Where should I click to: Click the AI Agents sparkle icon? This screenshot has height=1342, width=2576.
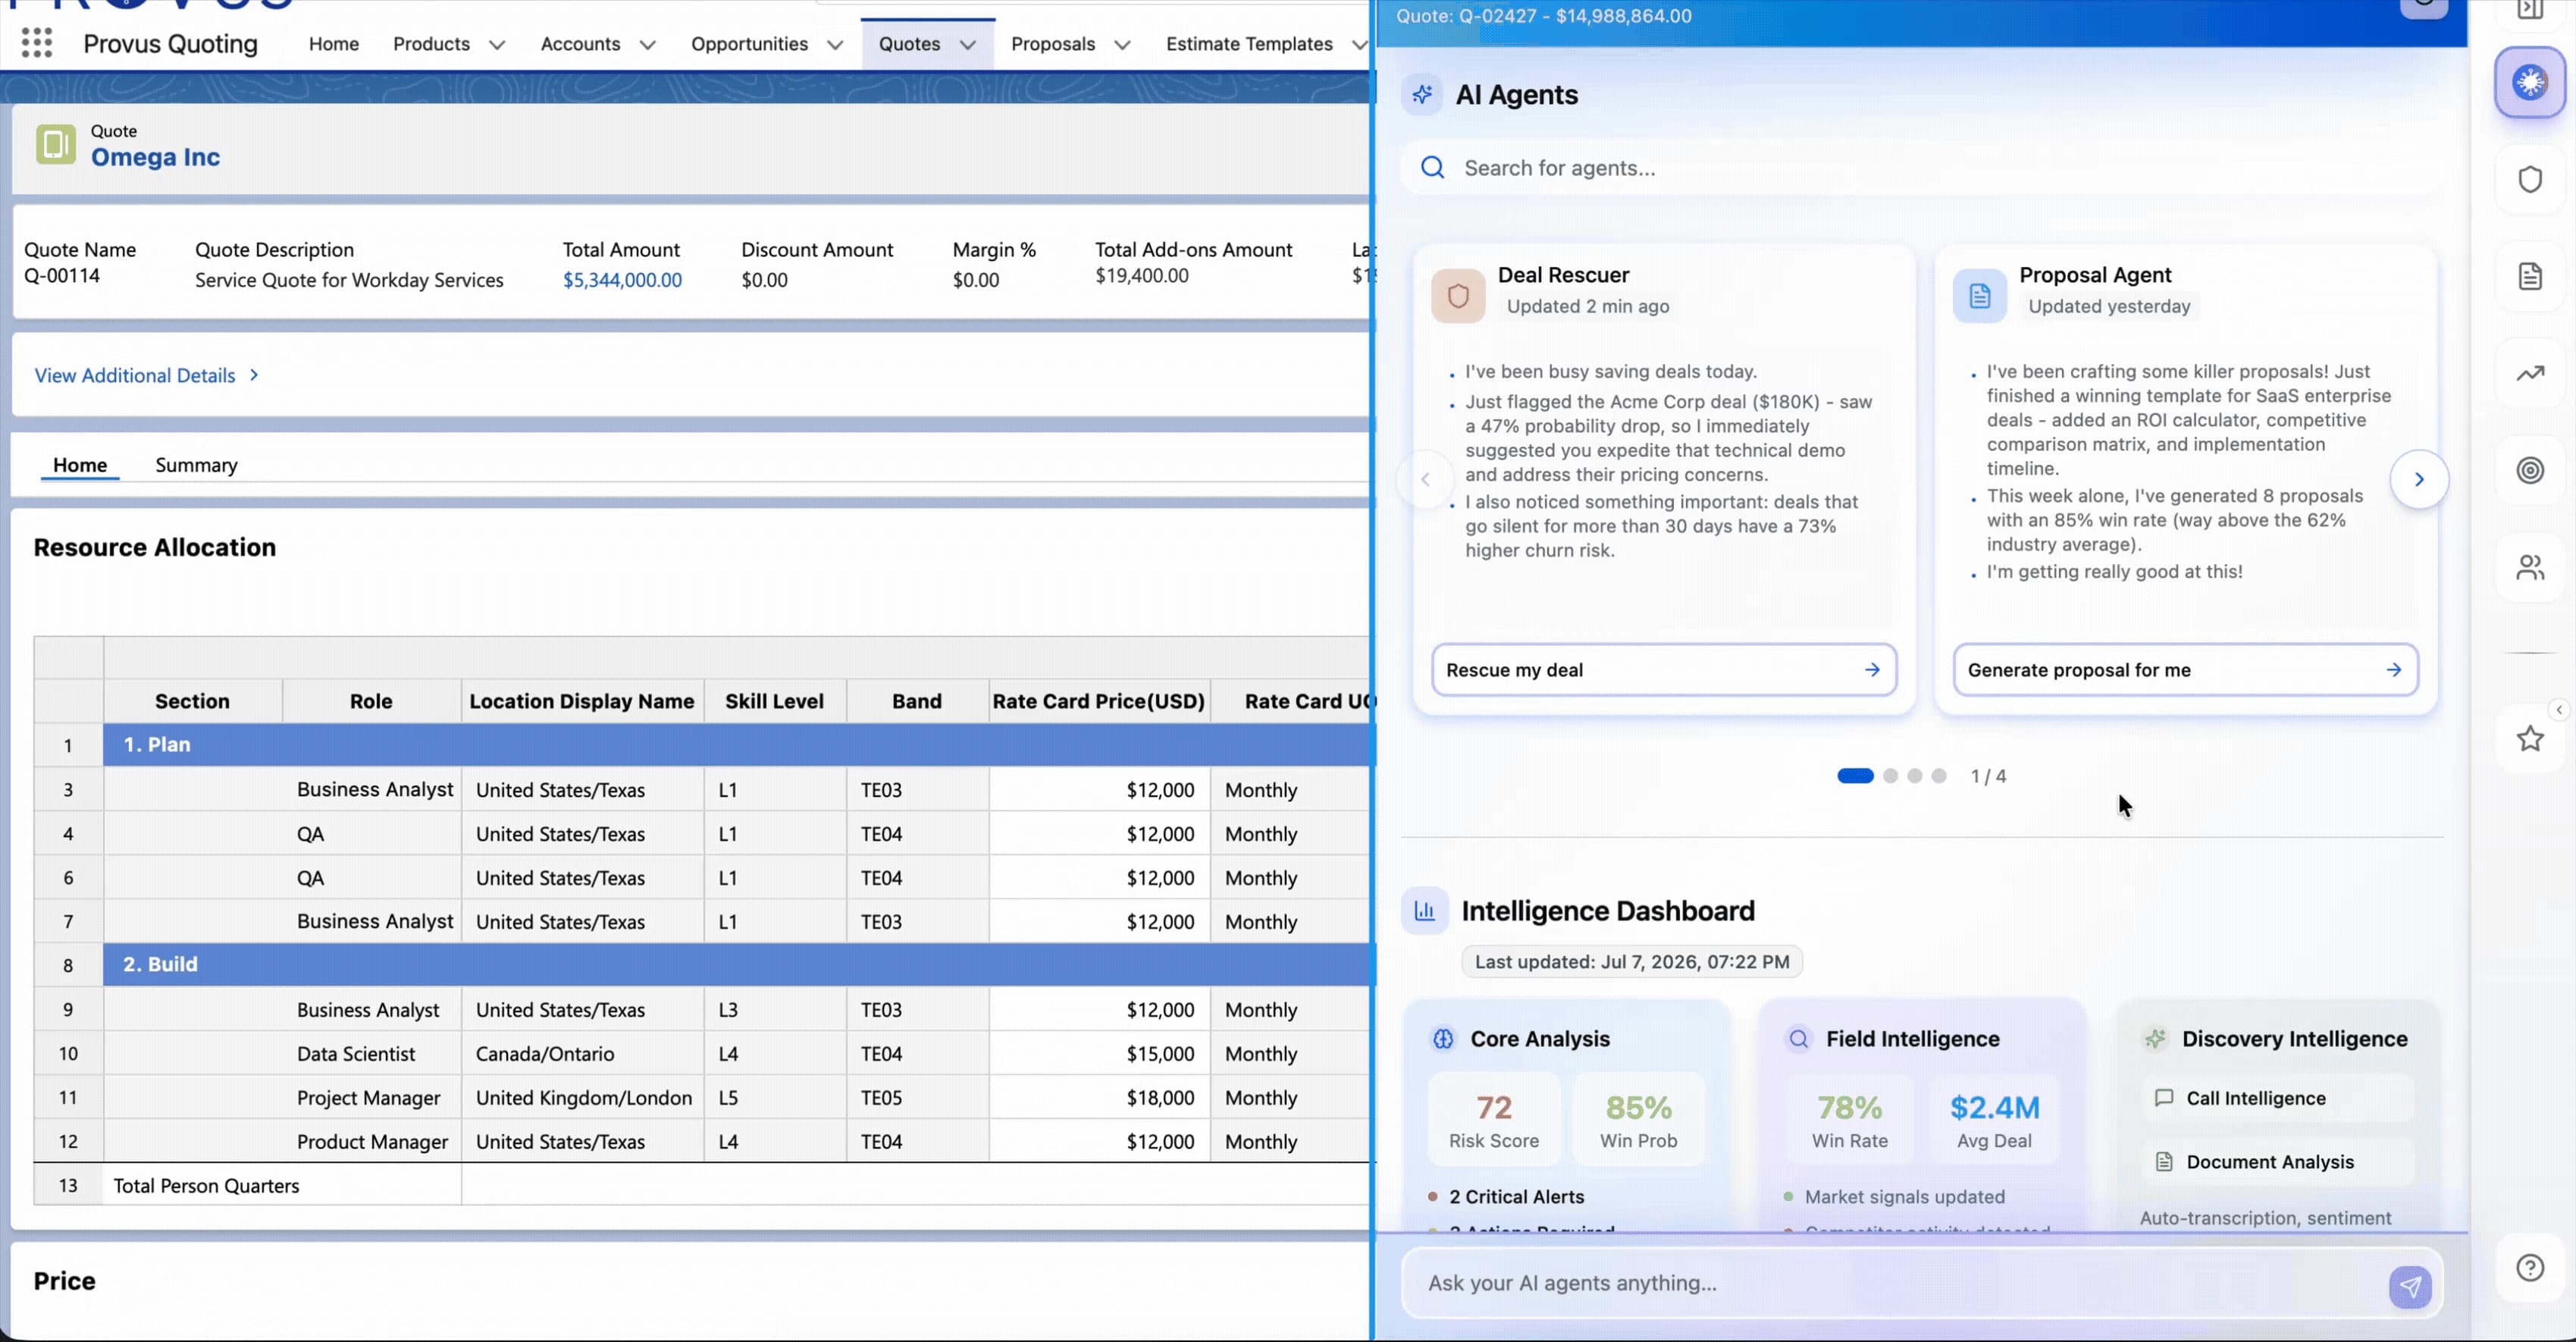[1422, 95]
